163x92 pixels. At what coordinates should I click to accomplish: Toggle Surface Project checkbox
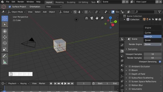[10, 7]
